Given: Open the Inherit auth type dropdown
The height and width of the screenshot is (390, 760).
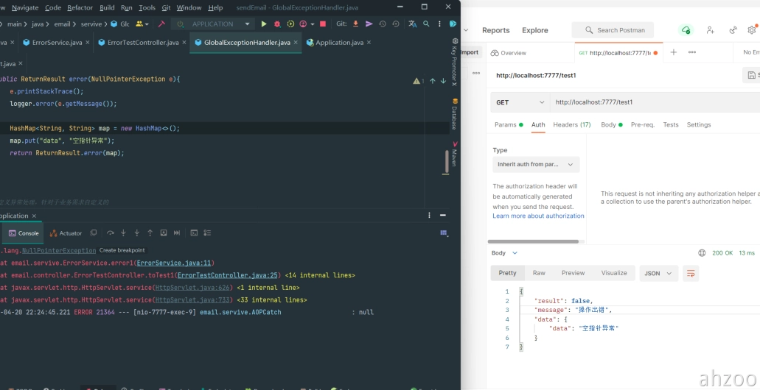Looking at the screenshot, I should coord(536,165).
